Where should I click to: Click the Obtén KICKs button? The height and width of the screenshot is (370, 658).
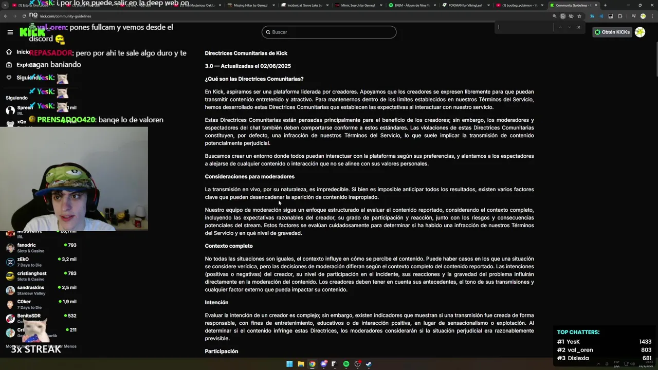point(612,32)
